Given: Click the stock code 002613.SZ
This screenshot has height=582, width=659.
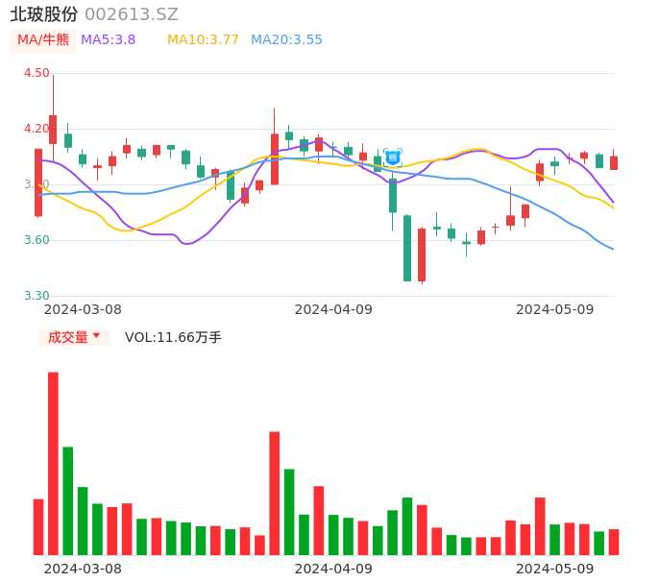Looking at the screenshot, I should tap(132, 14).
